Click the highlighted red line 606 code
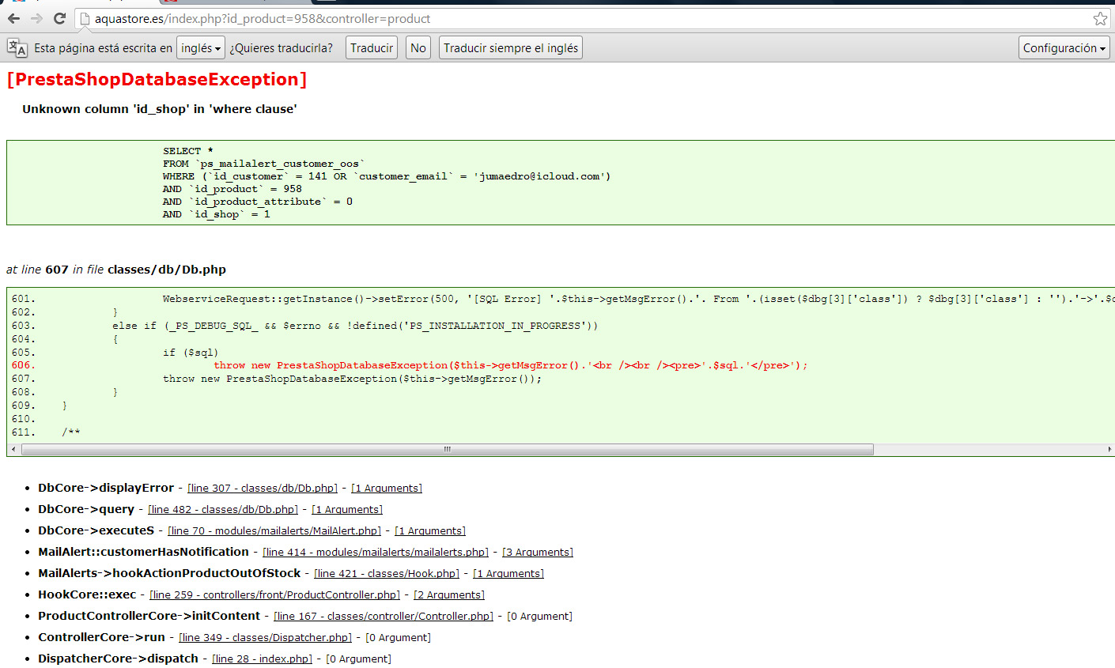This screenshot has height=668, width=1115. [511, 365]
